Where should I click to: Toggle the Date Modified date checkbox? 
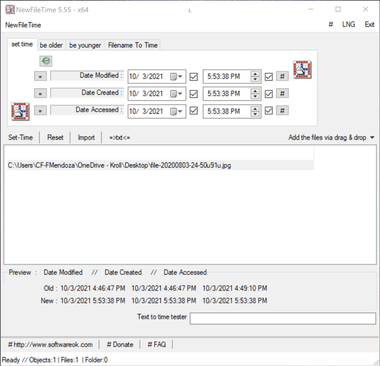click(x=194, y=77)
